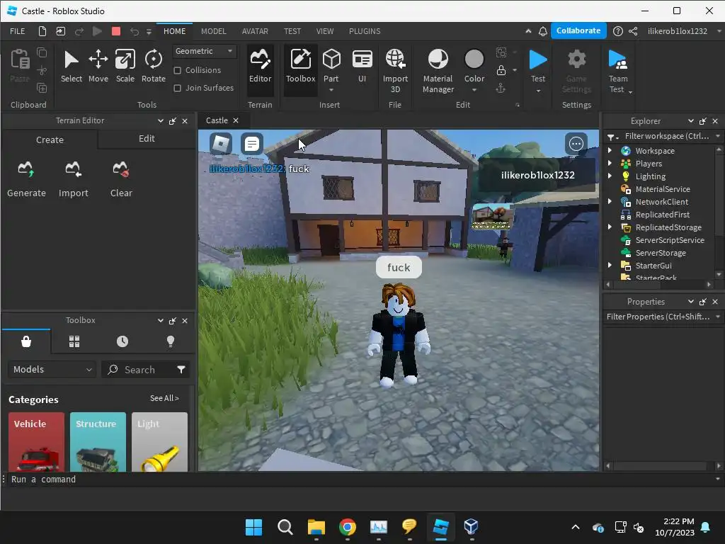
Task: Click Filter workspace field in Explorer
Action: click(666, 136)
